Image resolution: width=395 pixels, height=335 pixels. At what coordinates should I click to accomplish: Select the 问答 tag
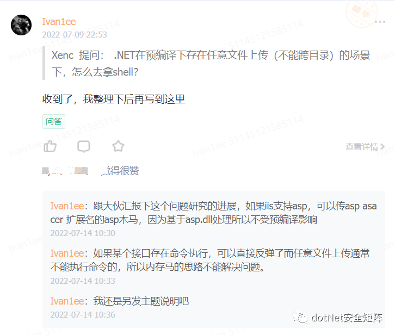coord(54,121)
